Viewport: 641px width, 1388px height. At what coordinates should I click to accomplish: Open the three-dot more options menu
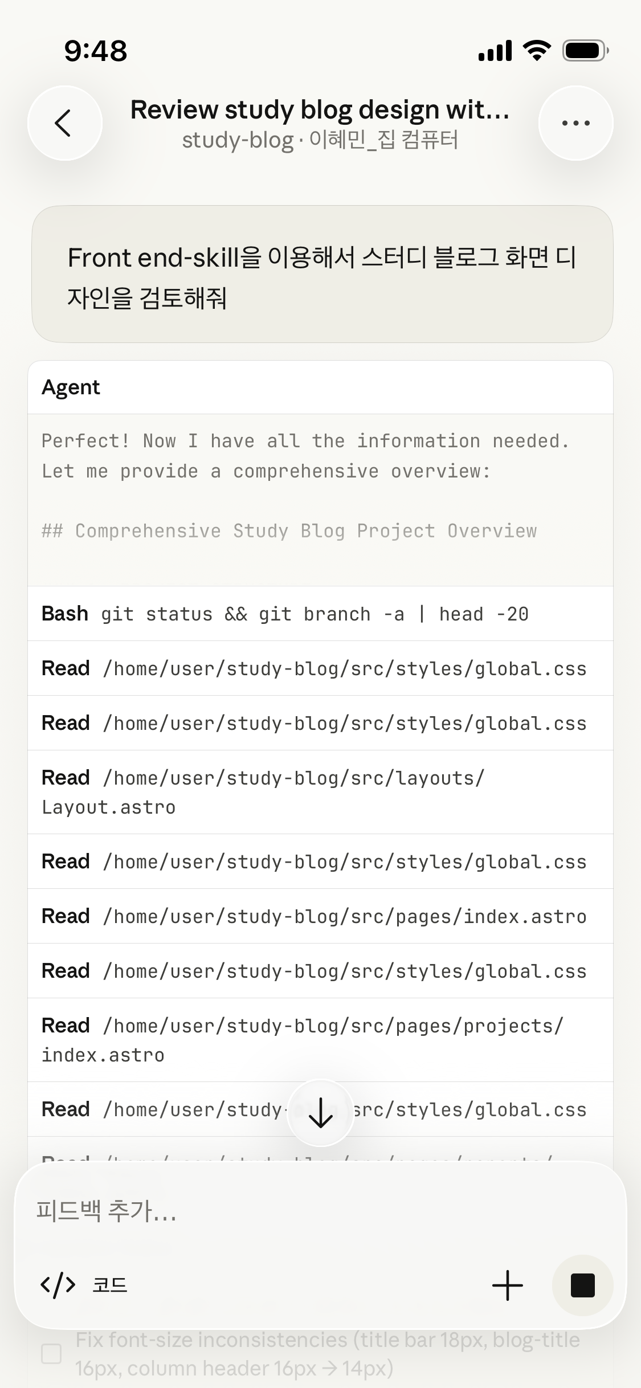click(575, 123)
